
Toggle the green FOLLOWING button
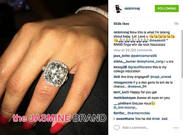167,8
